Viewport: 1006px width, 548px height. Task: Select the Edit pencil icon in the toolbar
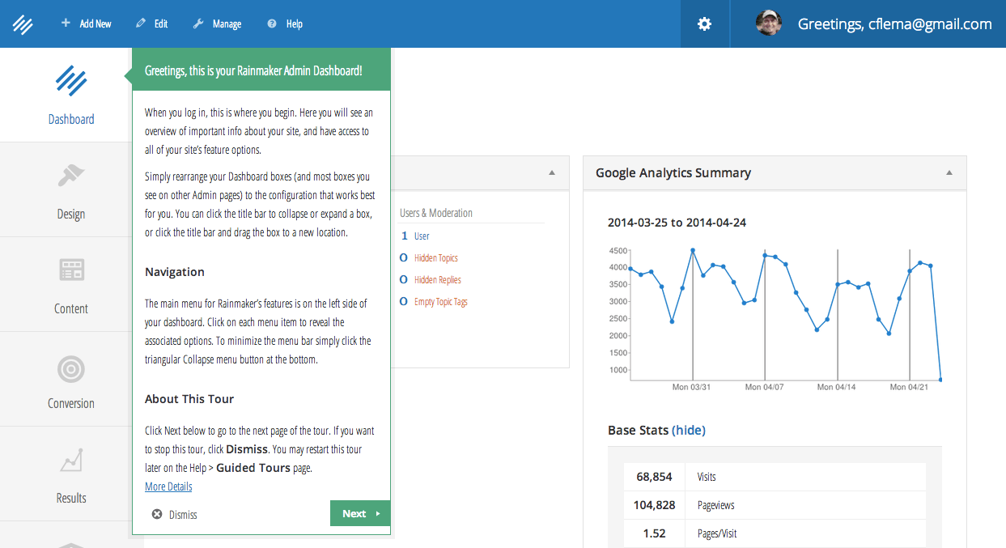(x=140, y=23)
